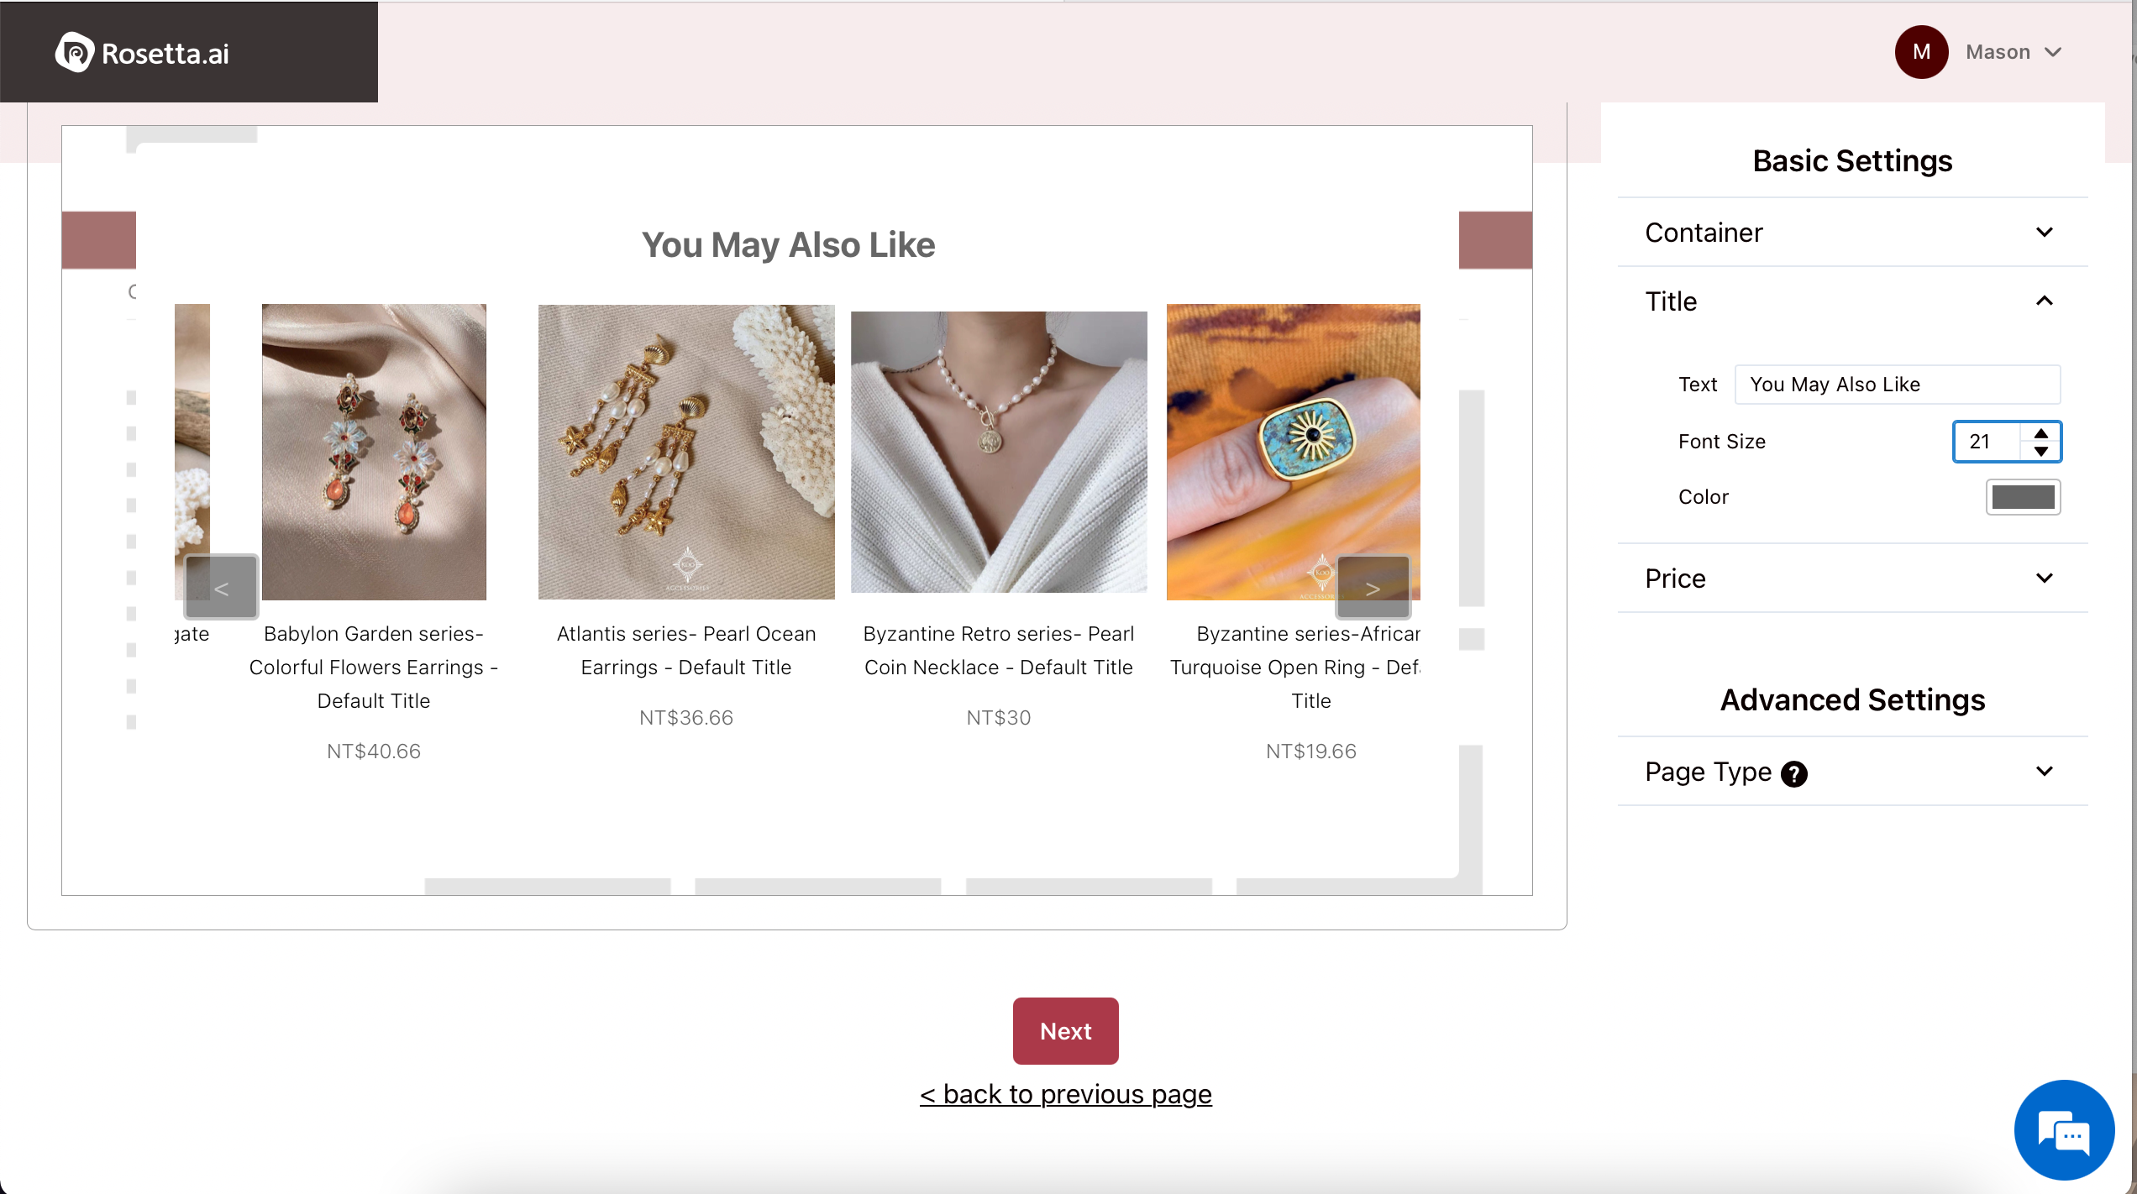This screenshot has height=1194, width=2137.
Task: Open the live chat bubble icon
Action: coord(2063,1130)
